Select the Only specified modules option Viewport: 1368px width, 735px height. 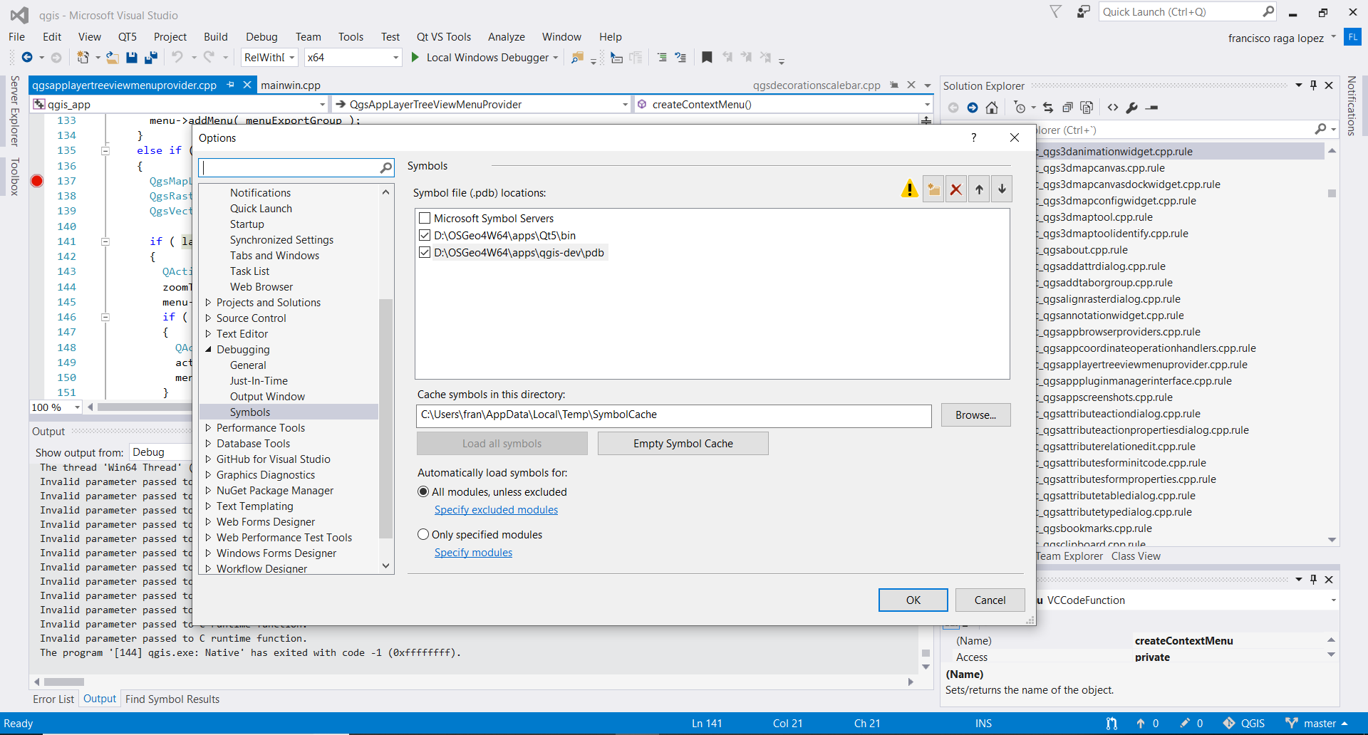(423, 535)
